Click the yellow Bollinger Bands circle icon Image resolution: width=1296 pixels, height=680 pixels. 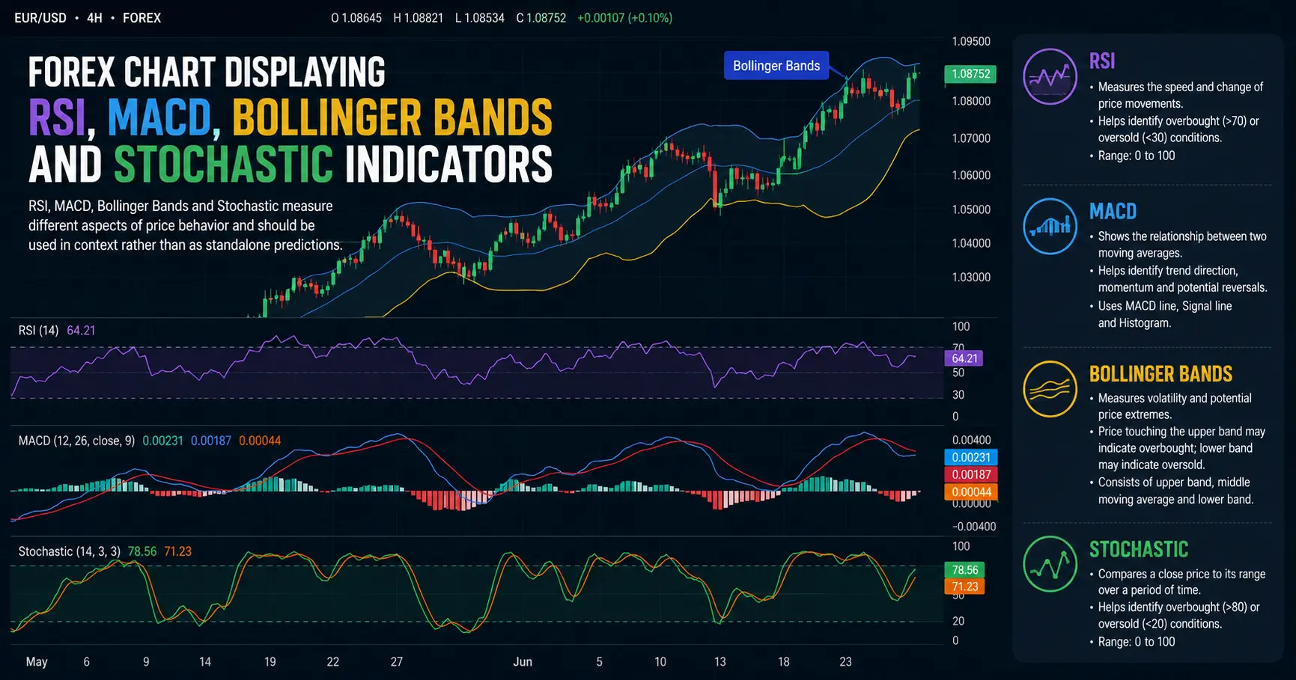point(1050,389)
